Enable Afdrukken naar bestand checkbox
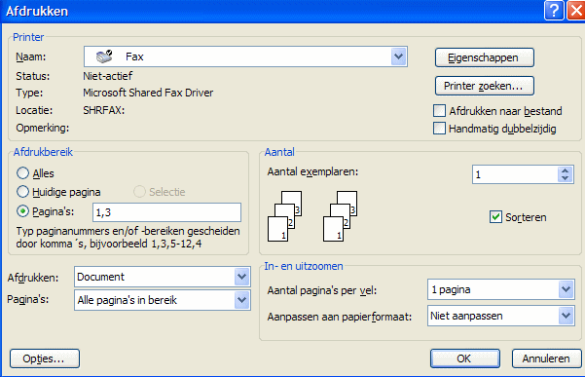 439,111
